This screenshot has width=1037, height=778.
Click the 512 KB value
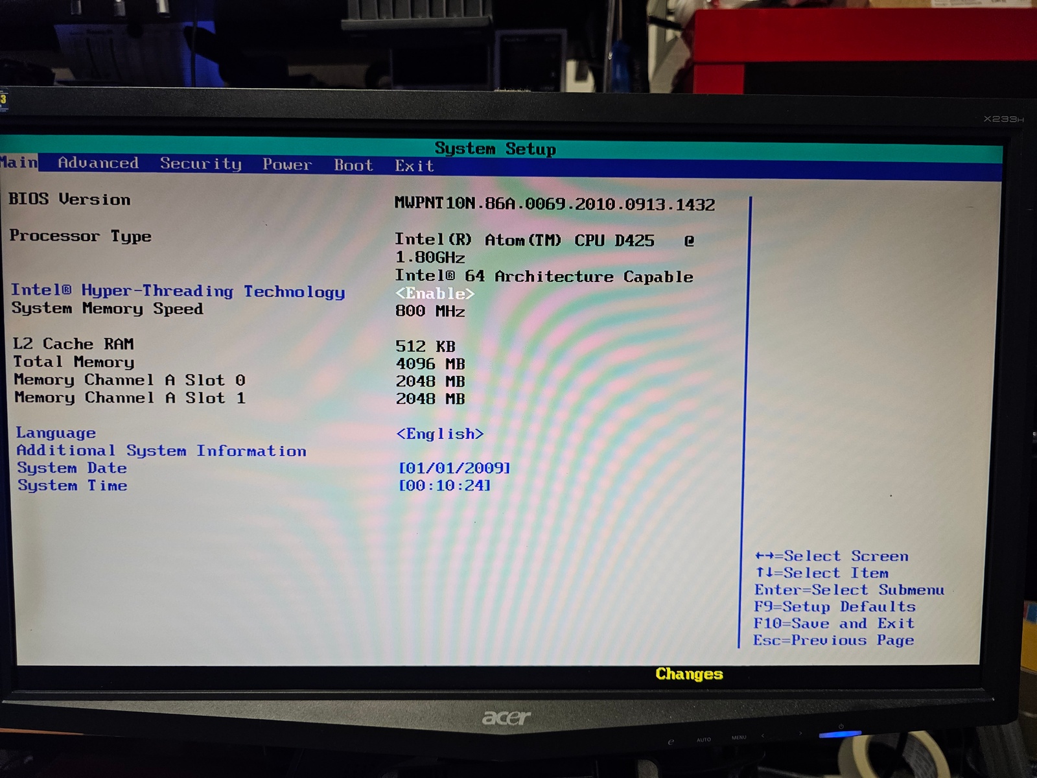[x=426, y=346]
